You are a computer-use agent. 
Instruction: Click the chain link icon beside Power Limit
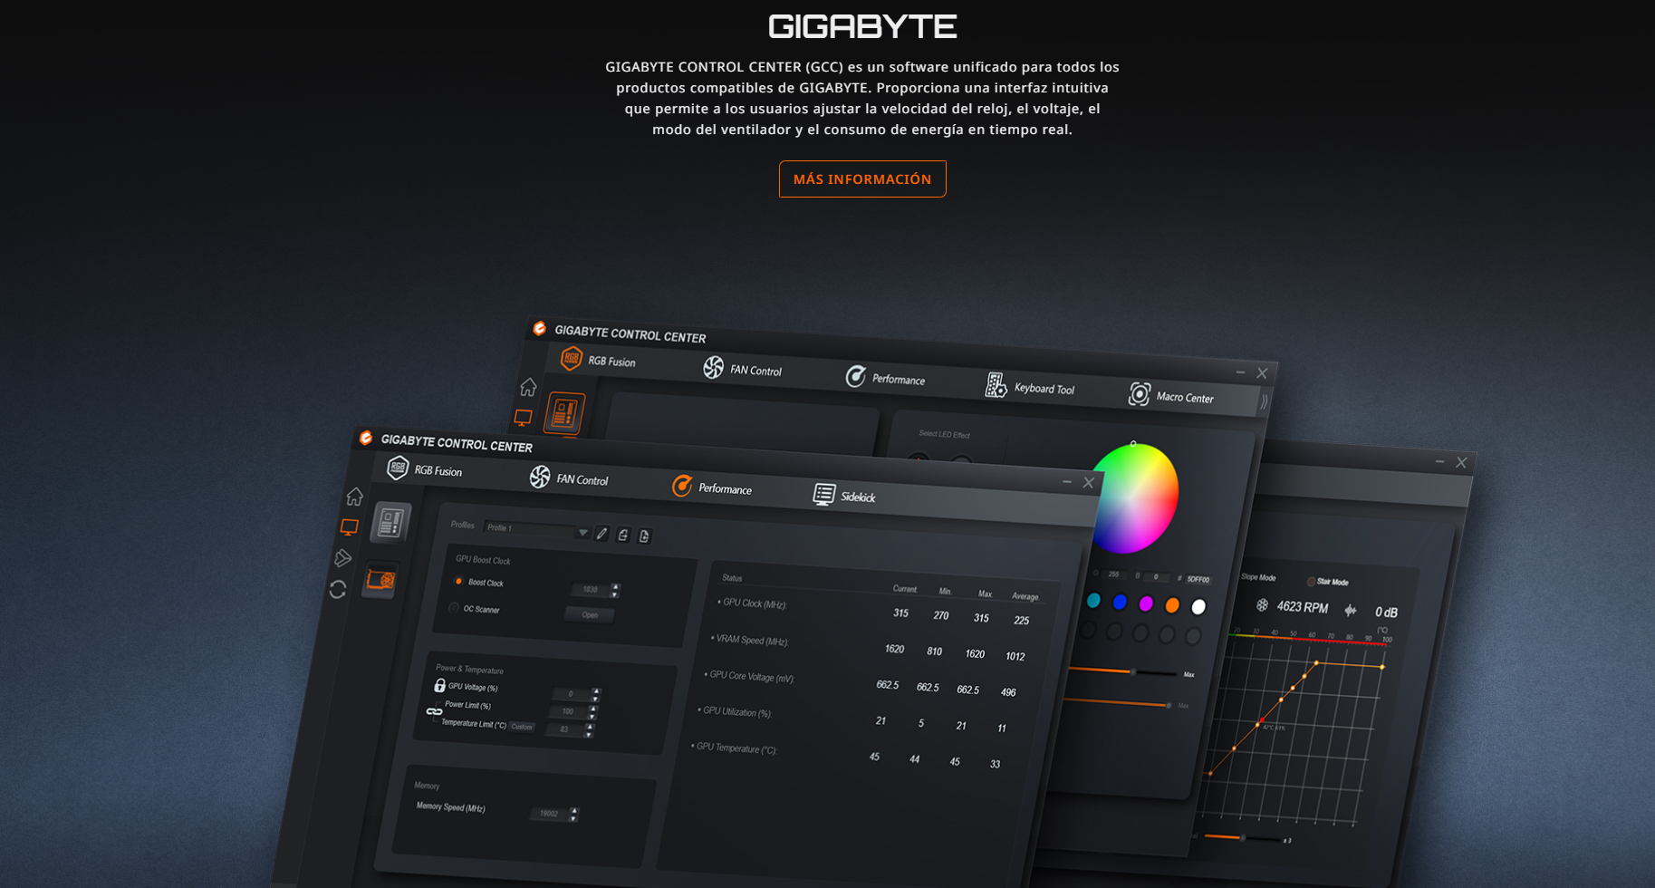pos(434,711)
